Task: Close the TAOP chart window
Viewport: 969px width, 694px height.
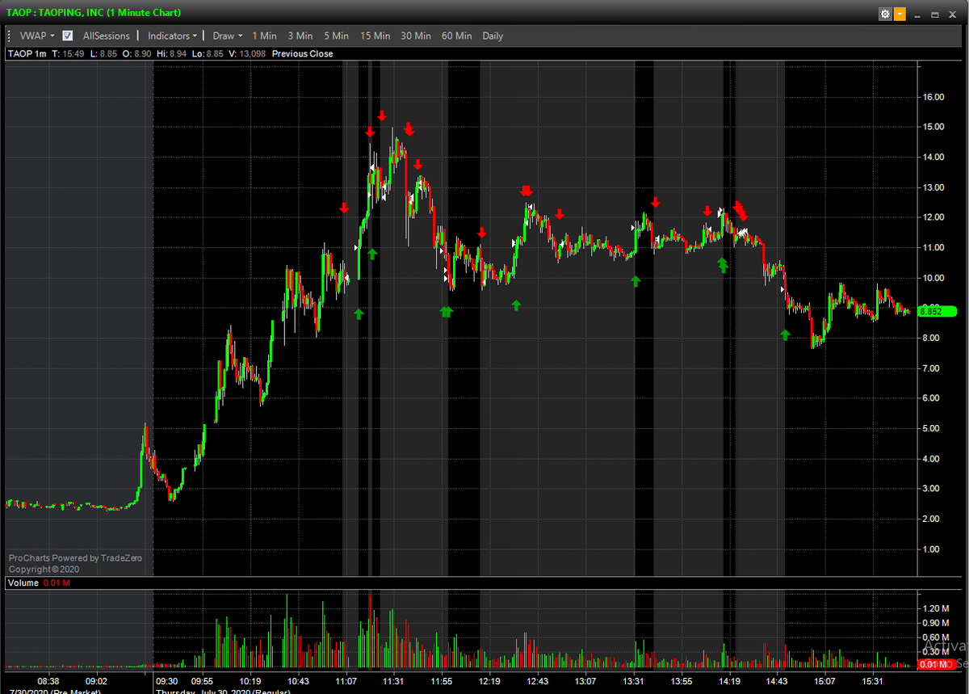Action: (x=952, y=15)
